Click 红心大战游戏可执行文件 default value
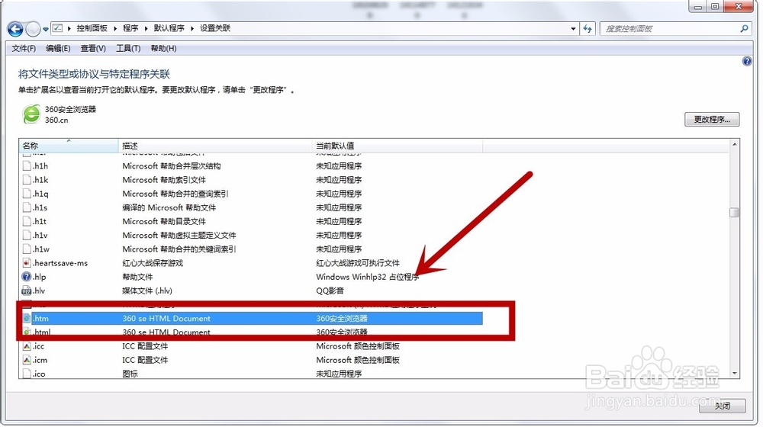 (x=358, y=263)
